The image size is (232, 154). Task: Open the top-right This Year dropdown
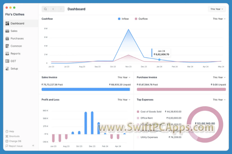pyautogui.click(x=217, y=9)
